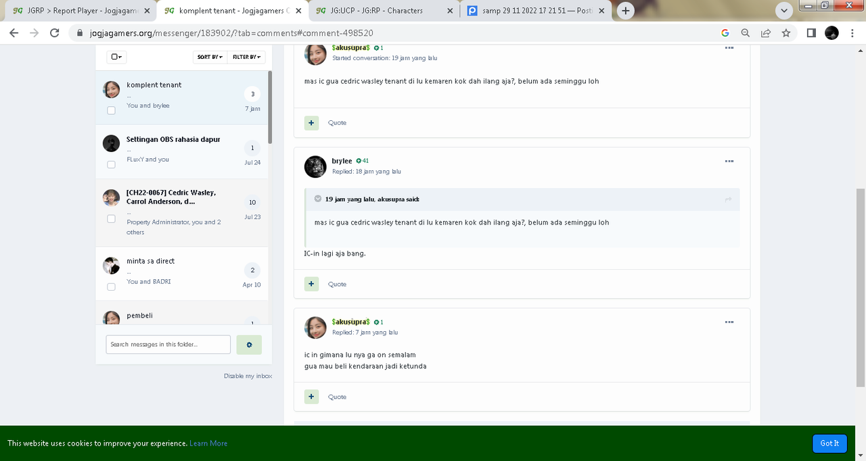Share this page via address bar icon

(766, 32)
